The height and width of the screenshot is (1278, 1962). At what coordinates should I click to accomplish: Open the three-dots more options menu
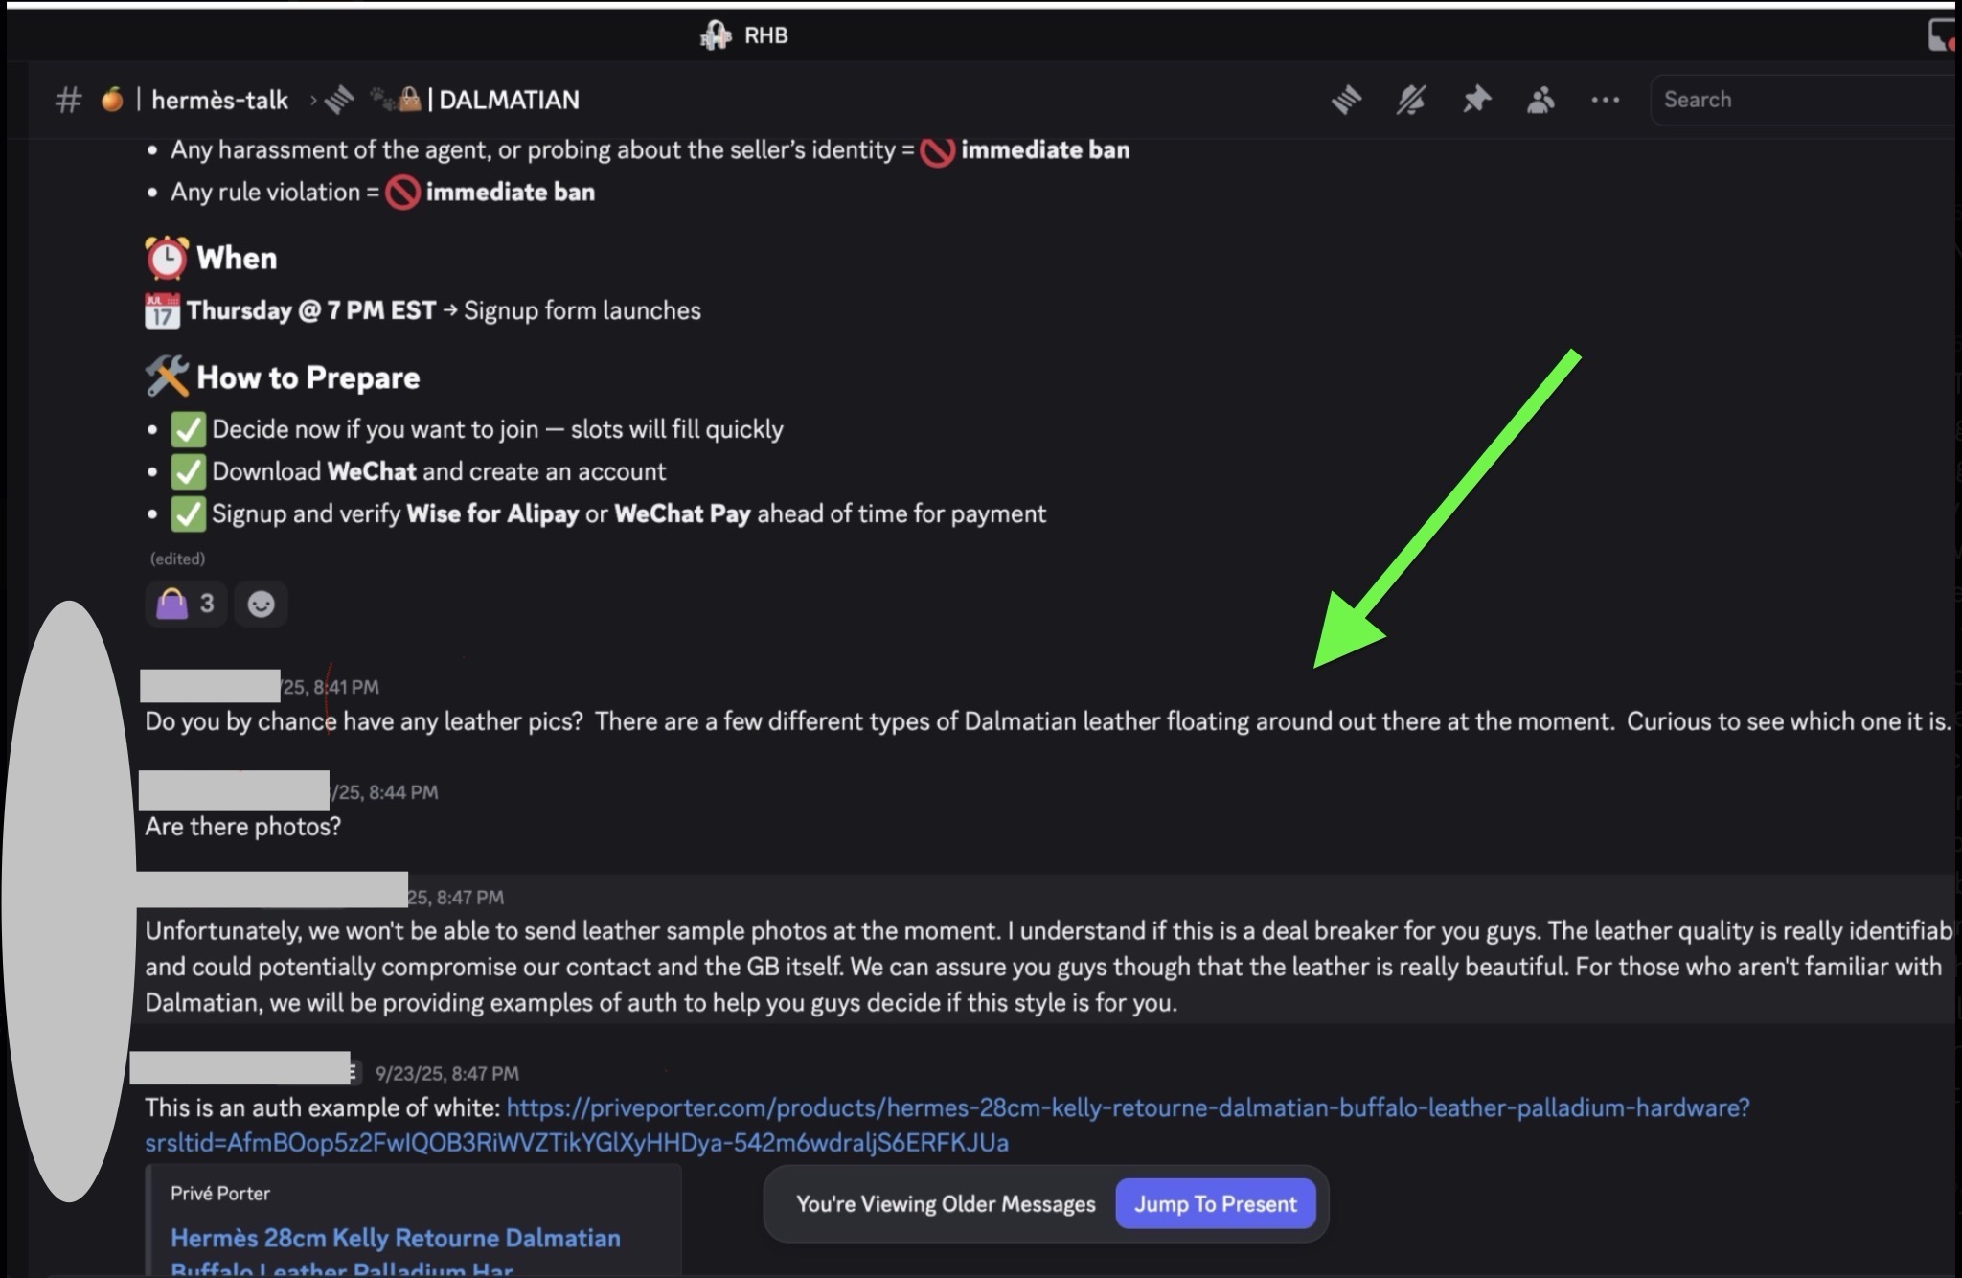(x=1605, y=100)
